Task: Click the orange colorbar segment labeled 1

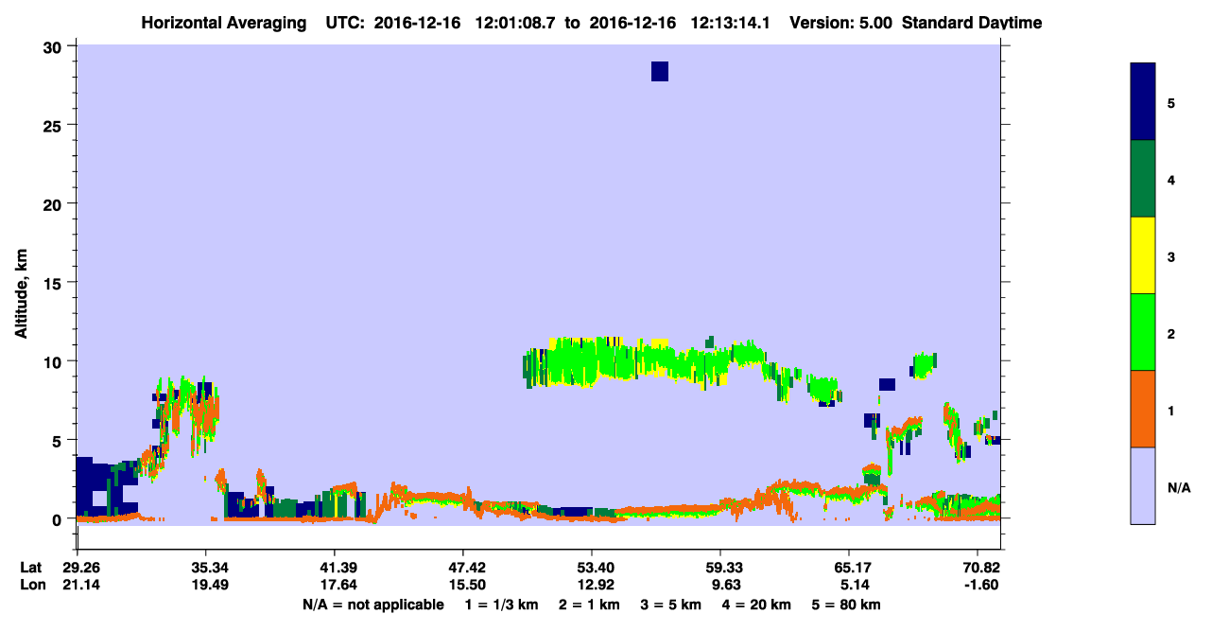Action: pyautogui.click(x=1143, y=409)
